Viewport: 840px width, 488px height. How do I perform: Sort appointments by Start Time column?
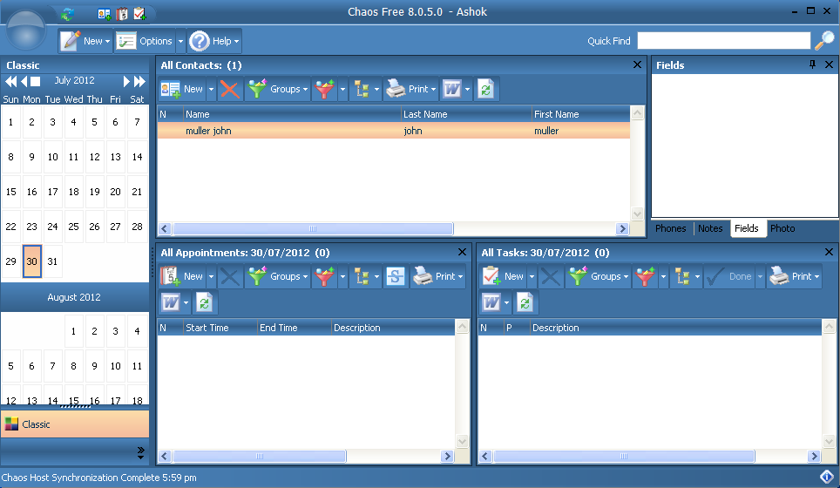pos(220,328)
